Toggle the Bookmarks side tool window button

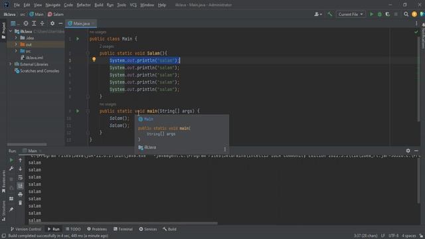click(3, 181)
